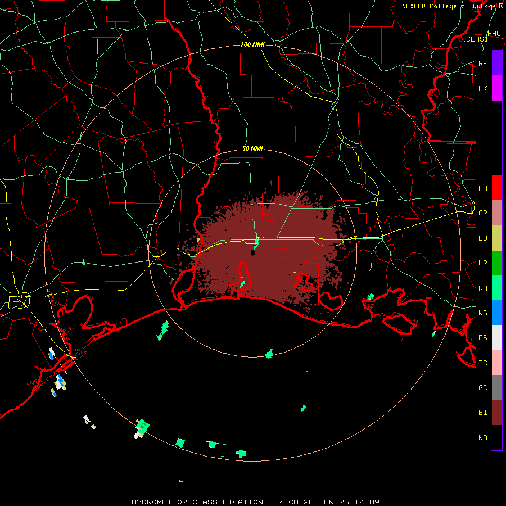Click the ND black legend swatch
This screenshot has height=506, width=506.
pos(496,437)
